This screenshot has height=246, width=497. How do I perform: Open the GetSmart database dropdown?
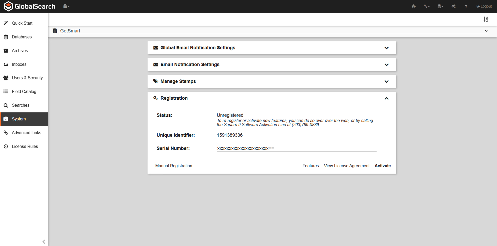pyautogui.click(x=486, y=31)
